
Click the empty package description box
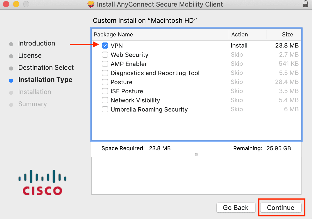coord(196,176)
